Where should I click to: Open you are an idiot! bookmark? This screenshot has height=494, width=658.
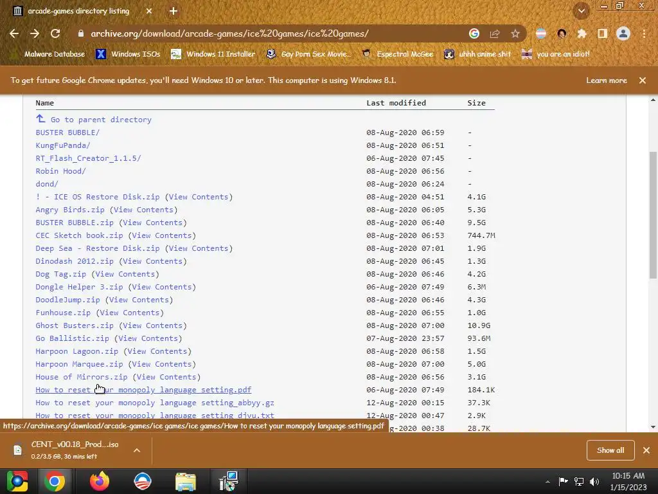click(x=555, y=54)
